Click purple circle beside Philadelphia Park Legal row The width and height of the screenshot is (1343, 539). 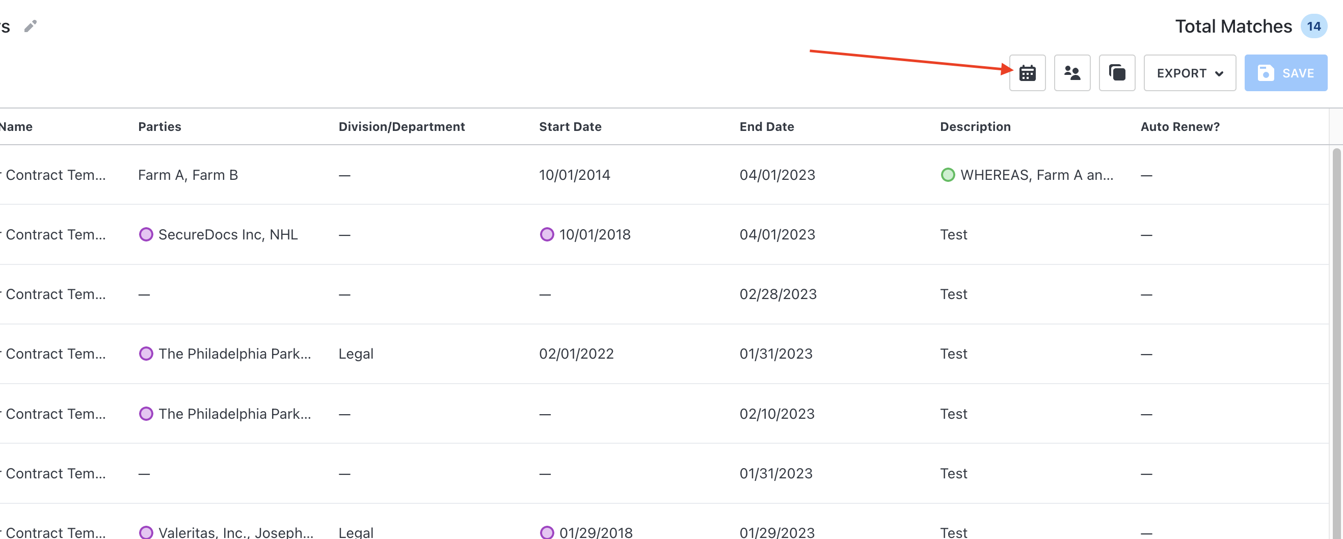point(146,354)
